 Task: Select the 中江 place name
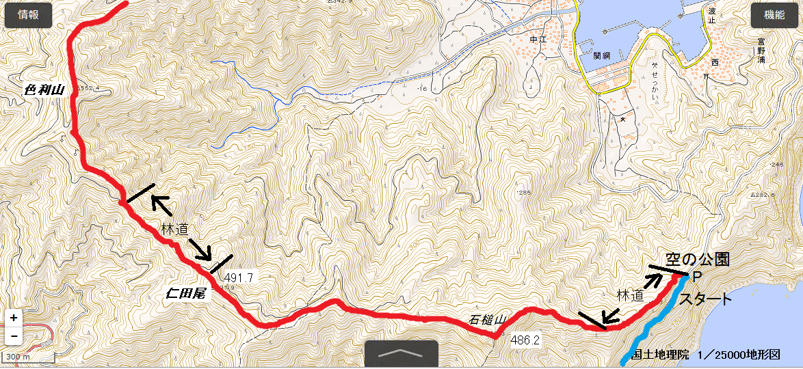pos(538,38)
